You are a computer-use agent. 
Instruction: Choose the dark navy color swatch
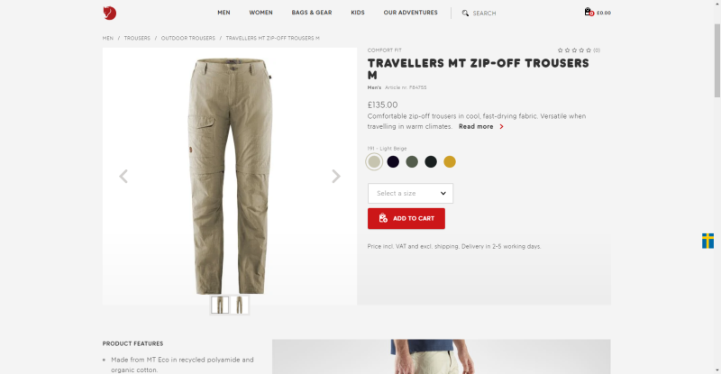(393, 161)
